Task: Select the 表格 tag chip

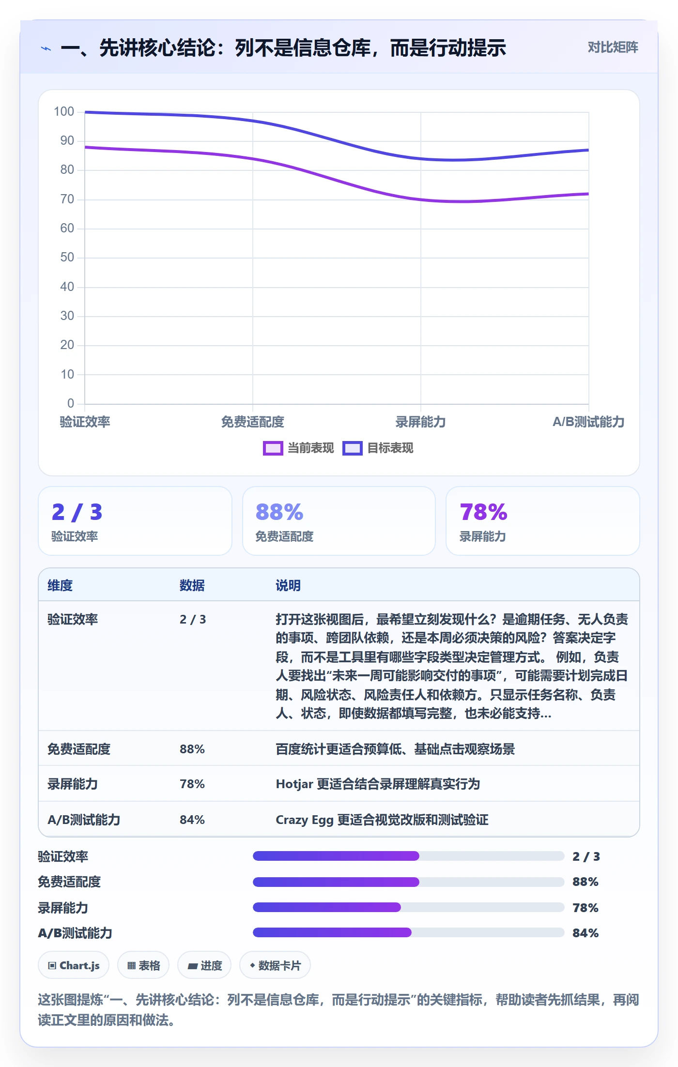Action: (x=143, y=965)
